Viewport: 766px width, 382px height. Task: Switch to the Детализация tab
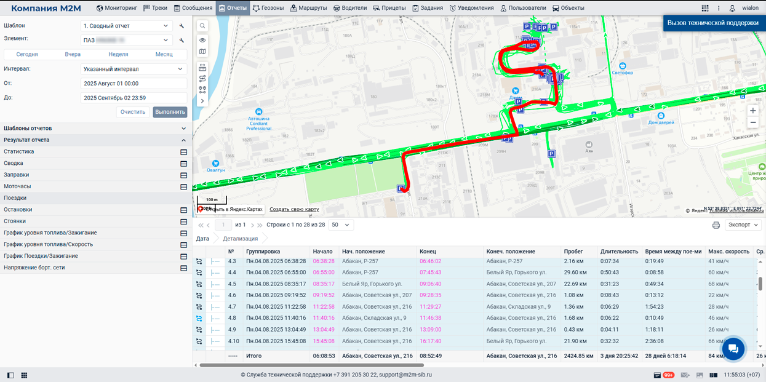(241, 239)
